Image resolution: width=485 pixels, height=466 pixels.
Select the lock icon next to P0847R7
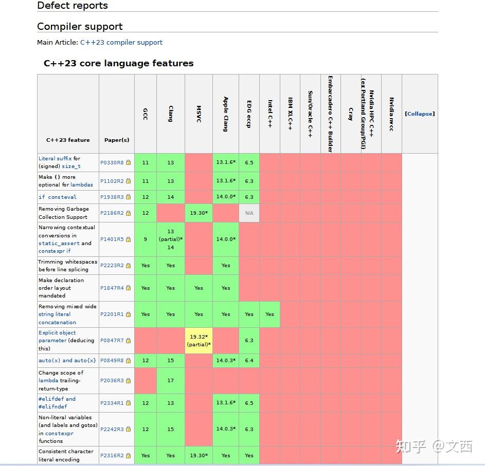[128, 341]
